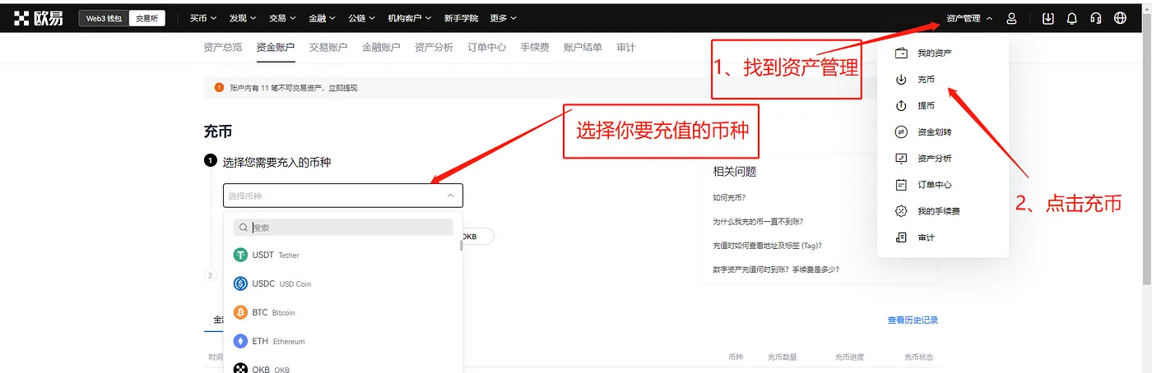Screen dimensions: 1152x373
Task: Open 如何充币? help link
Action: [x=730, y=197]
